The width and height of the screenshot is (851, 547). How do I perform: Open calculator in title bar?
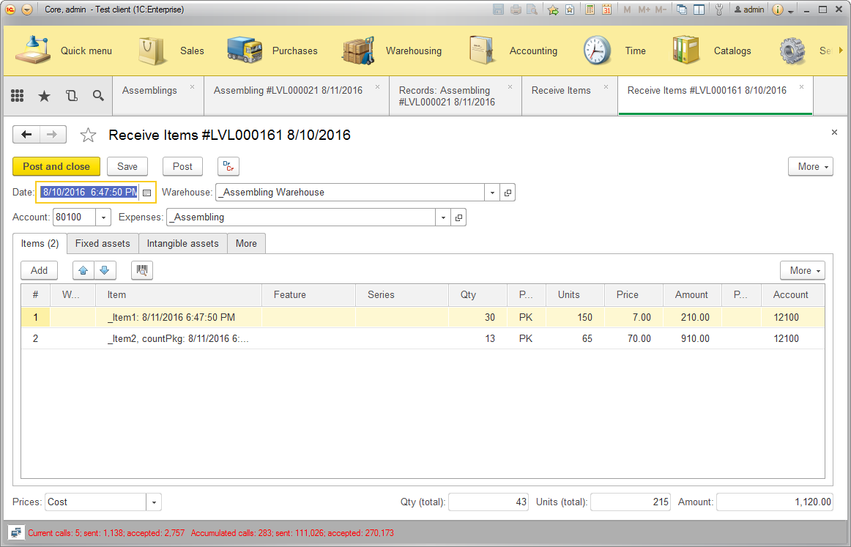tap(590, 10)
